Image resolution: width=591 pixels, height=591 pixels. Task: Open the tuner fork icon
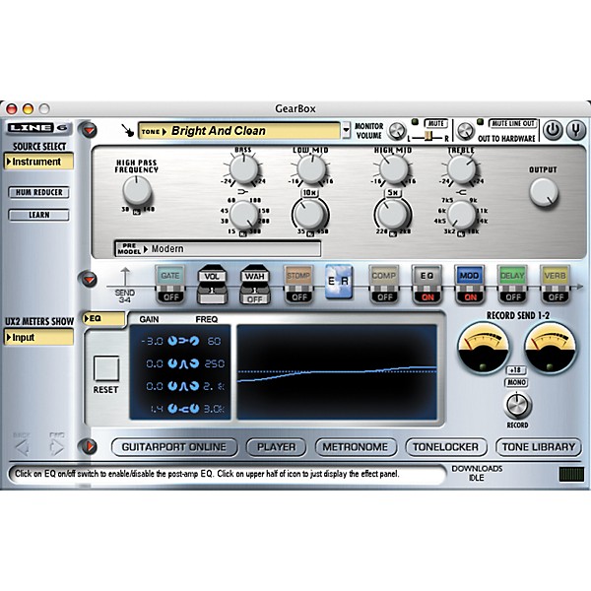[x=576, y=130]
